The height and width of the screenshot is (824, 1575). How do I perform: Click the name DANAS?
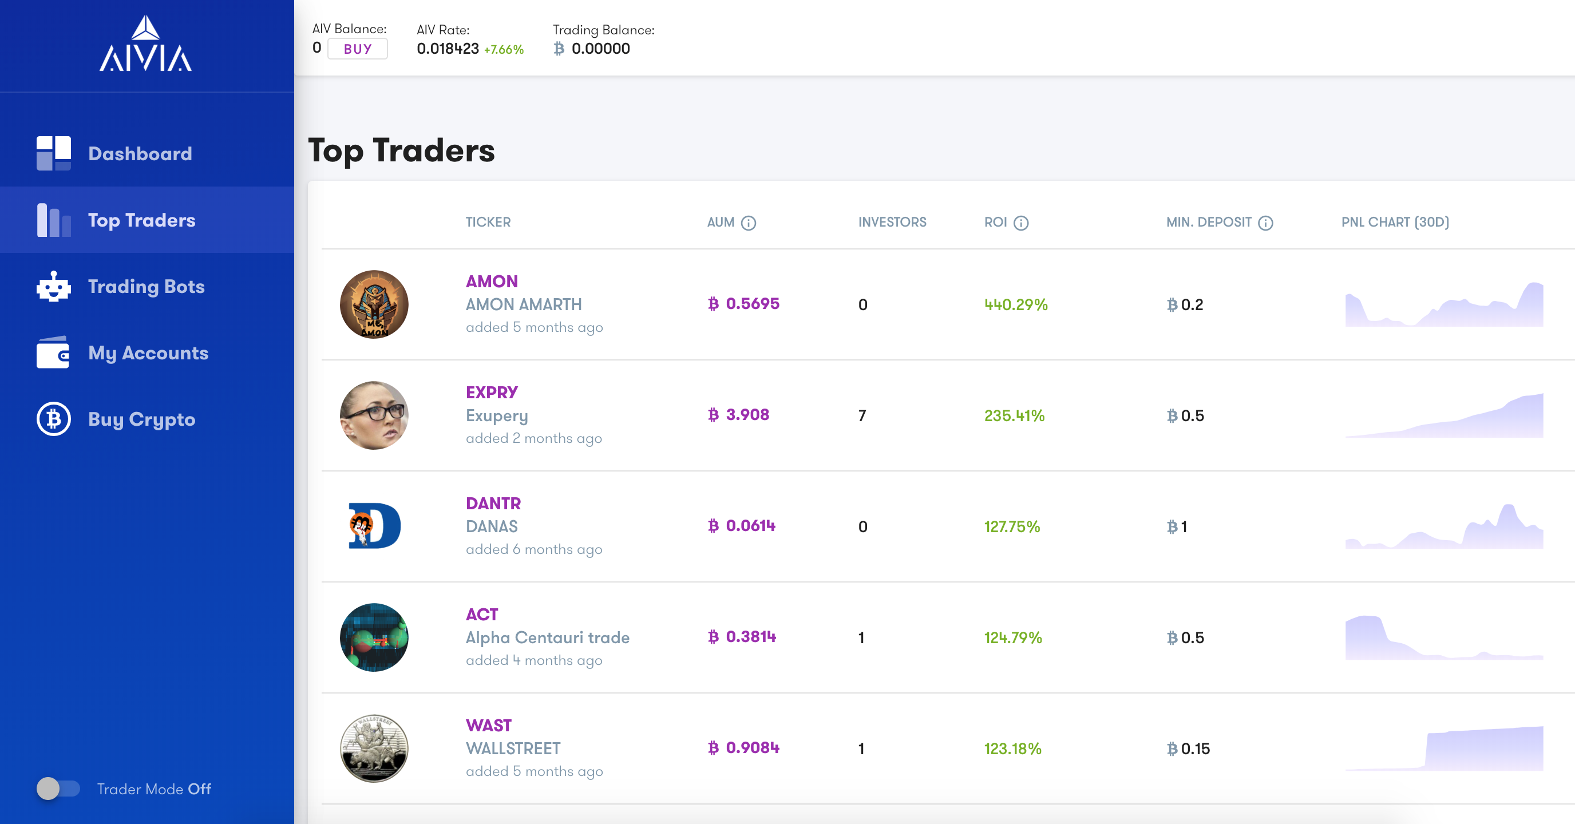pos(492,526)
